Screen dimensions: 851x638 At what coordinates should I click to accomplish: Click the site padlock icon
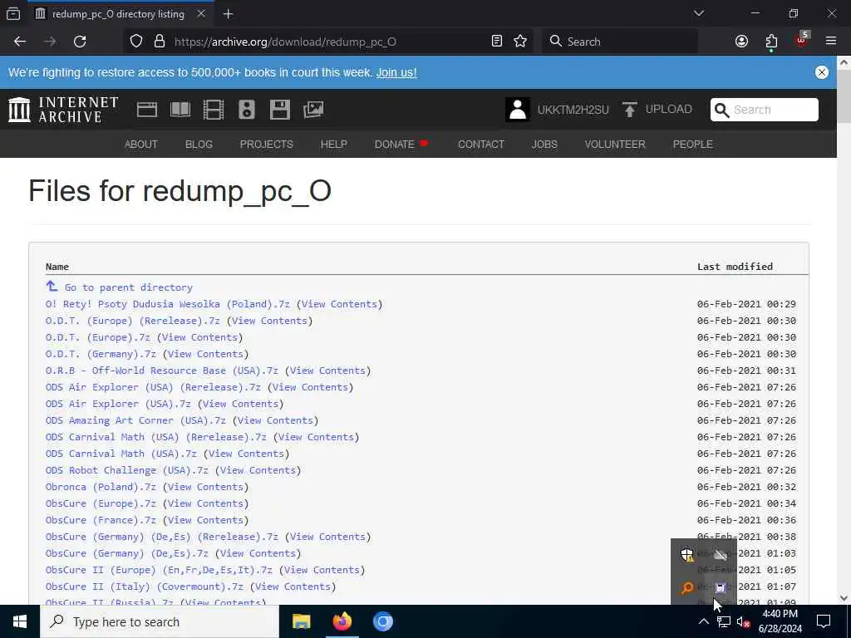pyautogui.click(x=159, y=42)
